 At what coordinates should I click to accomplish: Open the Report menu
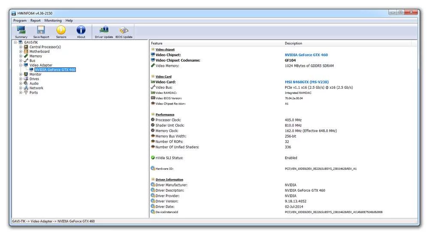click(x=36, y=21)
